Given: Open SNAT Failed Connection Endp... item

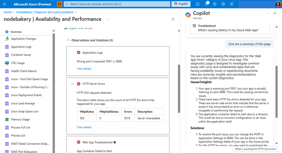Looking at the screenshot, I should coord(30,144).
